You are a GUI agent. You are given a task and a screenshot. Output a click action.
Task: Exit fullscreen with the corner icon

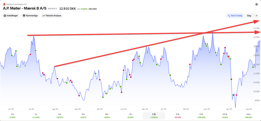tap(256, 4)
